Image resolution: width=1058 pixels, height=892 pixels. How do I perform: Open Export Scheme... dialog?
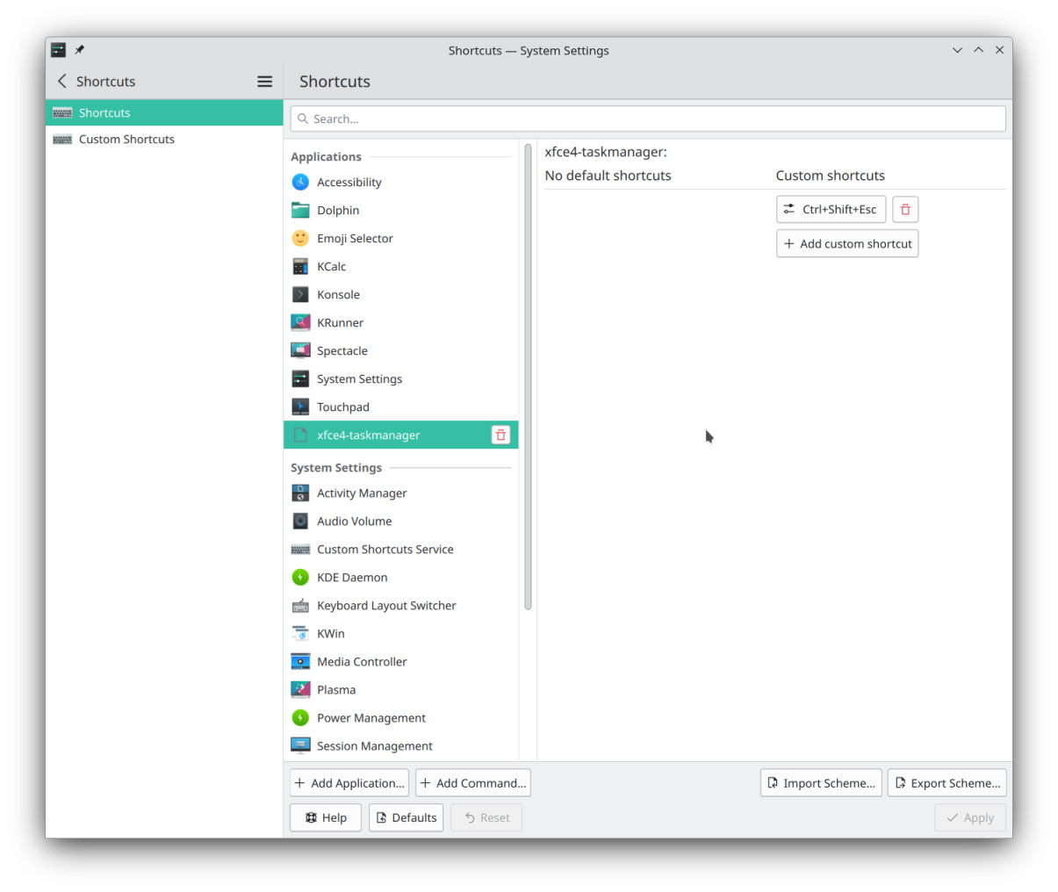click(946, 782)
